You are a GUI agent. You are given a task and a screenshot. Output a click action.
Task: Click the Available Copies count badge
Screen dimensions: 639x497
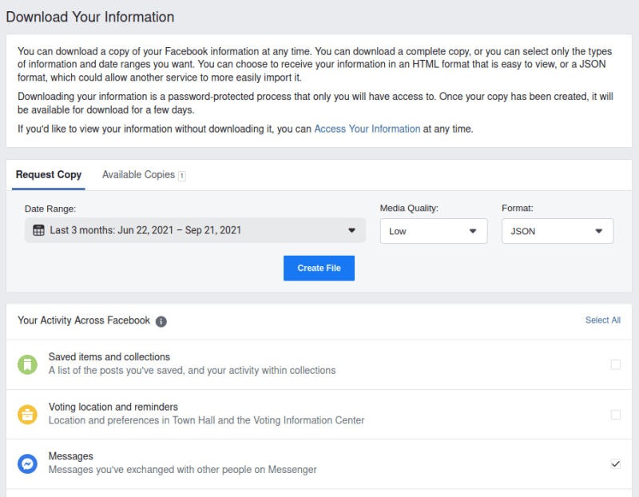coord(182,176)
